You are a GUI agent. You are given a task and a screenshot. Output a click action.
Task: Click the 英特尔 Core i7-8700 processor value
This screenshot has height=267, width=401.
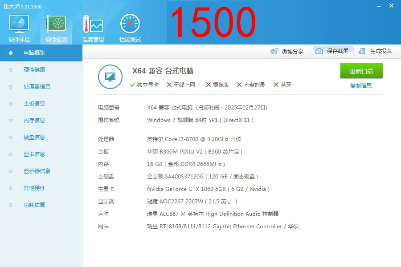(x=194, y=139)
